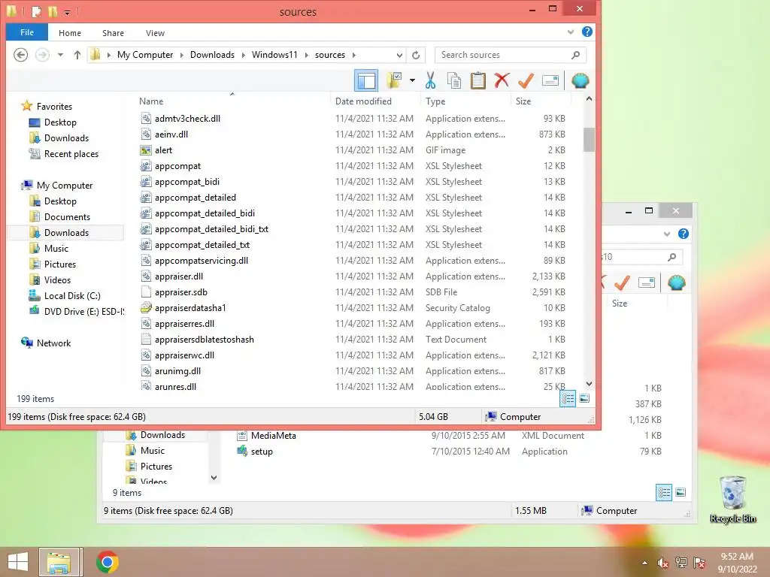Screen dimensions: 770x577
Task: Click the Refresh button in address bar
Action: click(x=416, y=55)
